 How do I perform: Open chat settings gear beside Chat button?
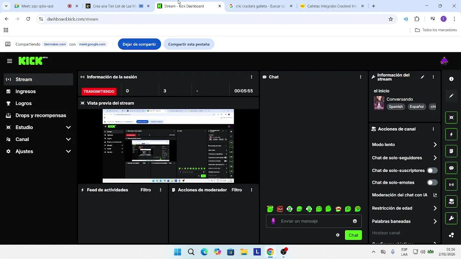337,235
